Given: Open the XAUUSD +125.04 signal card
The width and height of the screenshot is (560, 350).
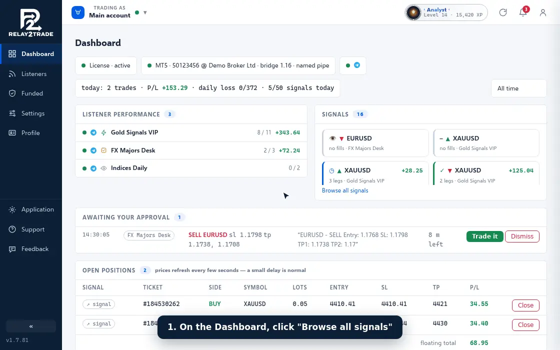Looking at the screenshot, I should [486, 173].
